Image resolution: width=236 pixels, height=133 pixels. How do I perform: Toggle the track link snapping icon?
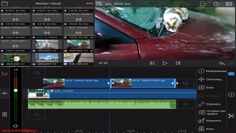tap(4, 93)
